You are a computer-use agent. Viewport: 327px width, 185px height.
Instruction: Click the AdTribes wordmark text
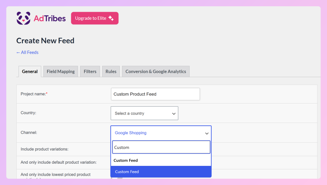coord(49,18)
